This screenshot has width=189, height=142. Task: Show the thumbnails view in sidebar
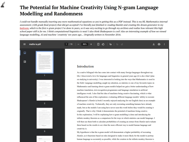pyautogui.click(x=25, y=53)
